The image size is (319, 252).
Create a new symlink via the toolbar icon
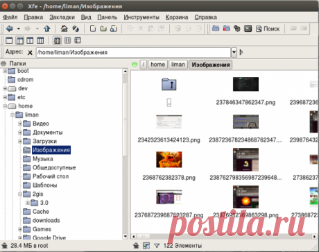[114, 28]
